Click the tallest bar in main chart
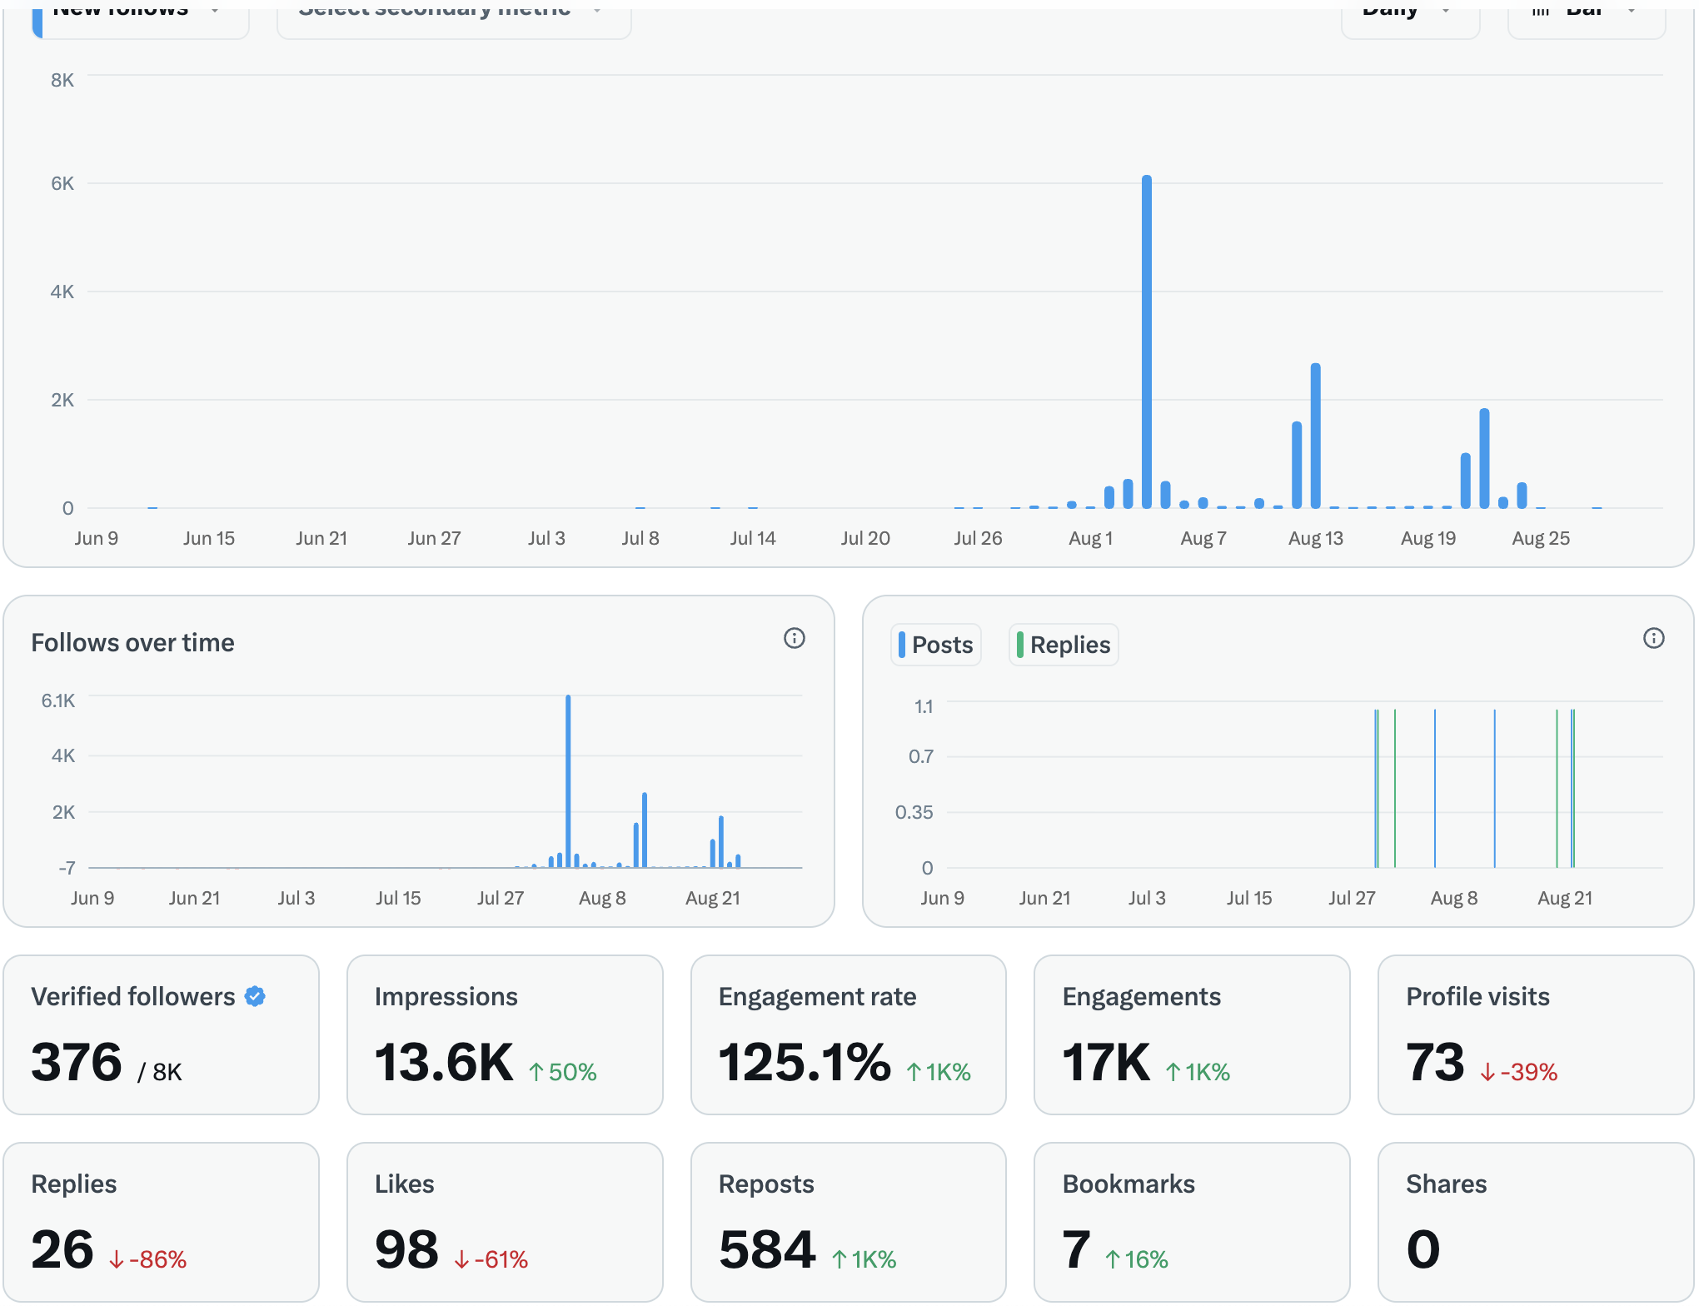This screenshot has width=1699, height=1306. 1147,341
